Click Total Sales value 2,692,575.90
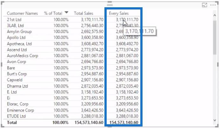220x129 pixels. click(x=92, y=32)
